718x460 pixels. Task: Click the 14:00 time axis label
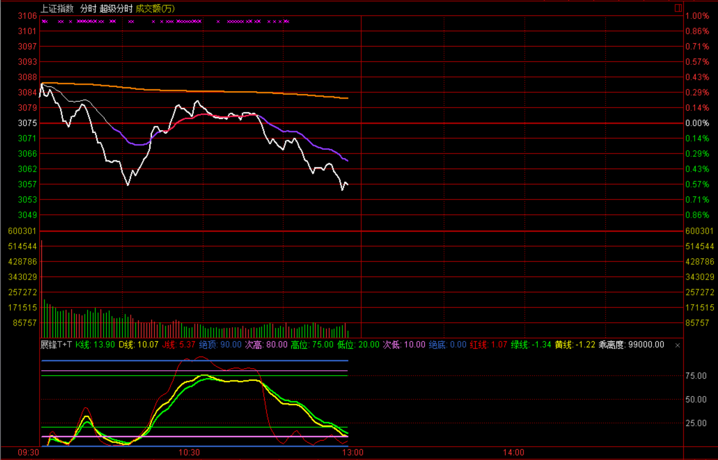pyautogui.click(x=513, y=452)
